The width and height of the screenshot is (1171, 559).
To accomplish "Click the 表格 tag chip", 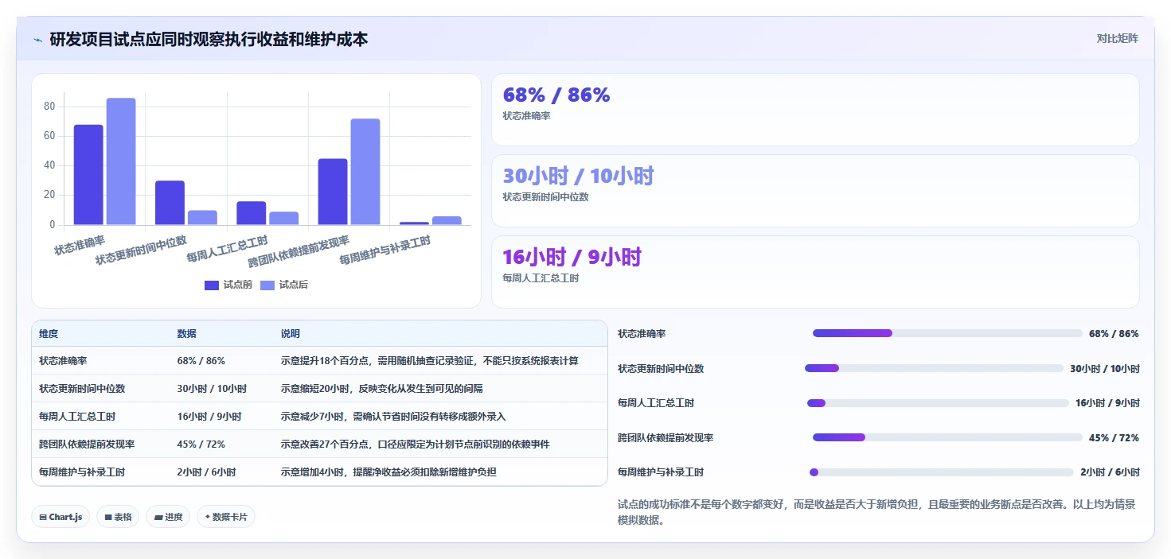I will coord(118,517).
